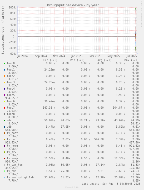This screenshot has width=144, height=190.
Task: Click the 'lv_tmp' legend label
Action: point(12,171)
